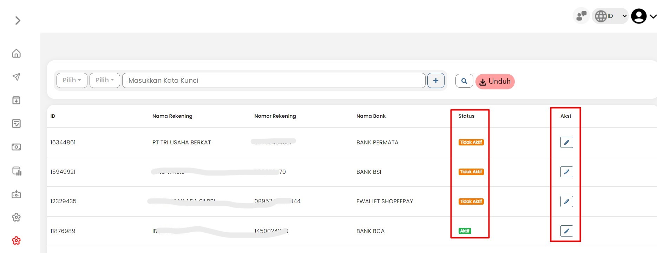657x253 pixels.
Task: Expand the sidebar with chevron arrow
Action: [x=18, y=21]
